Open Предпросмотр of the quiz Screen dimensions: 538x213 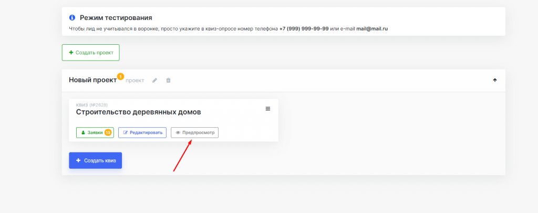194,133
